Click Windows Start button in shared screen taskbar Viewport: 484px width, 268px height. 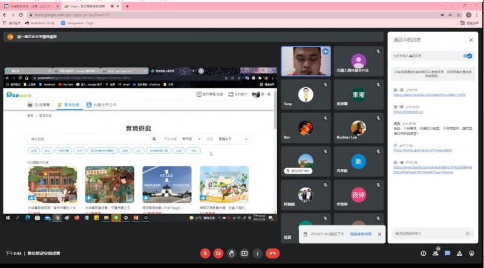(x=8, y=218)
